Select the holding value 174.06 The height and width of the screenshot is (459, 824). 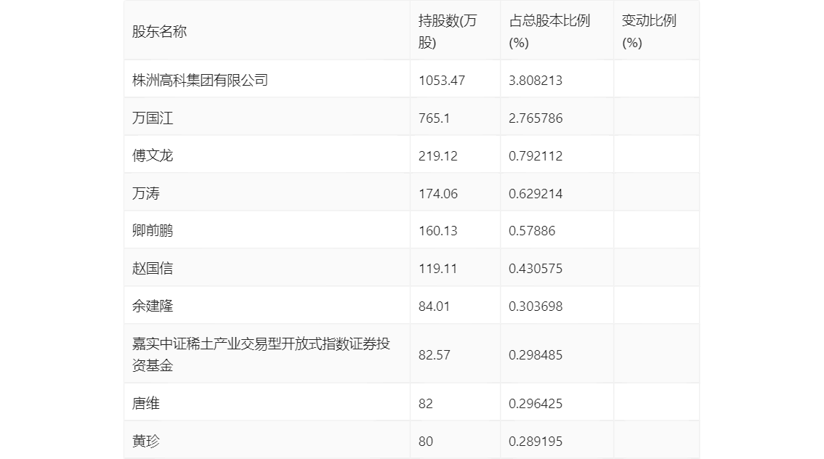click(x=438, y=194)
